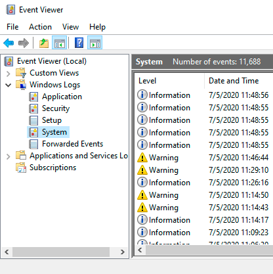Viewport: 273px width, 274px height.
Task: Click the info icon of the 11:09:23 event
Action: pos(142,232)
